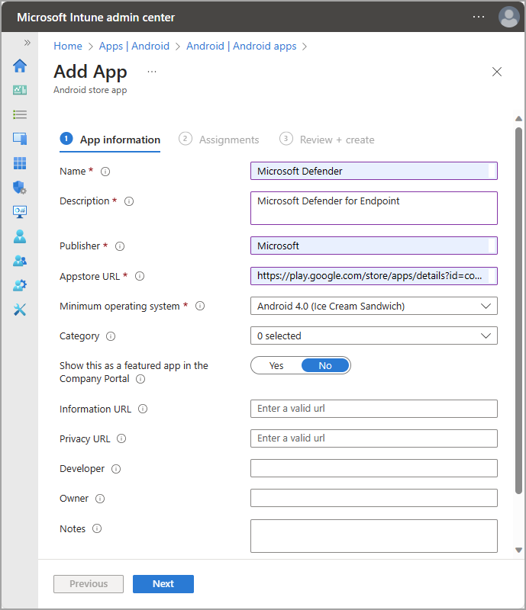Show info tooltip for Minimum operating system

pos(200,307)
